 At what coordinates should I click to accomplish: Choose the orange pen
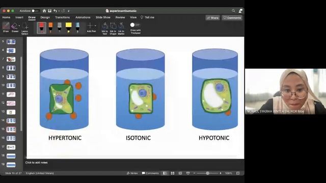coord(50,28)
